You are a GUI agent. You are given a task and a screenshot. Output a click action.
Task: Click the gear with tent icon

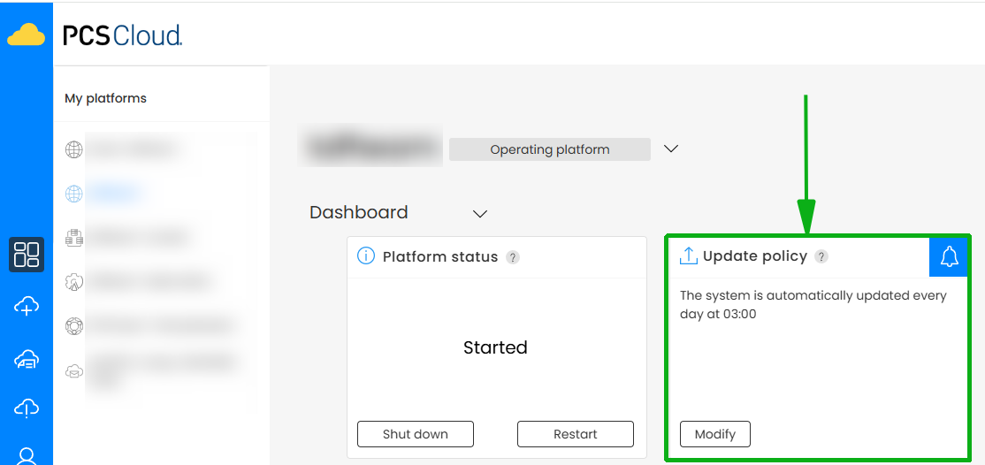pos(74,282)
